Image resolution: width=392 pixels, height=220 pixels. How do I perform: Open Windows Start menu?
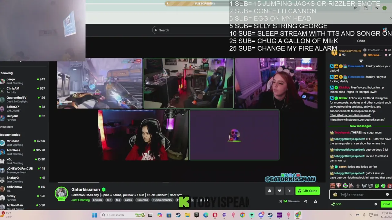95,215
